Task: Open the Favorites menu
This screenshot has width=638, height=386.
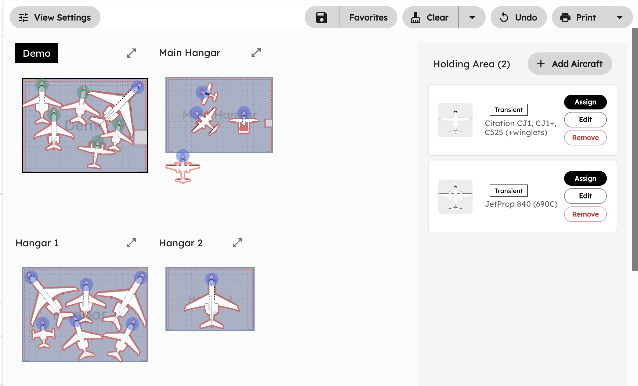Action: tap(368, 17)
